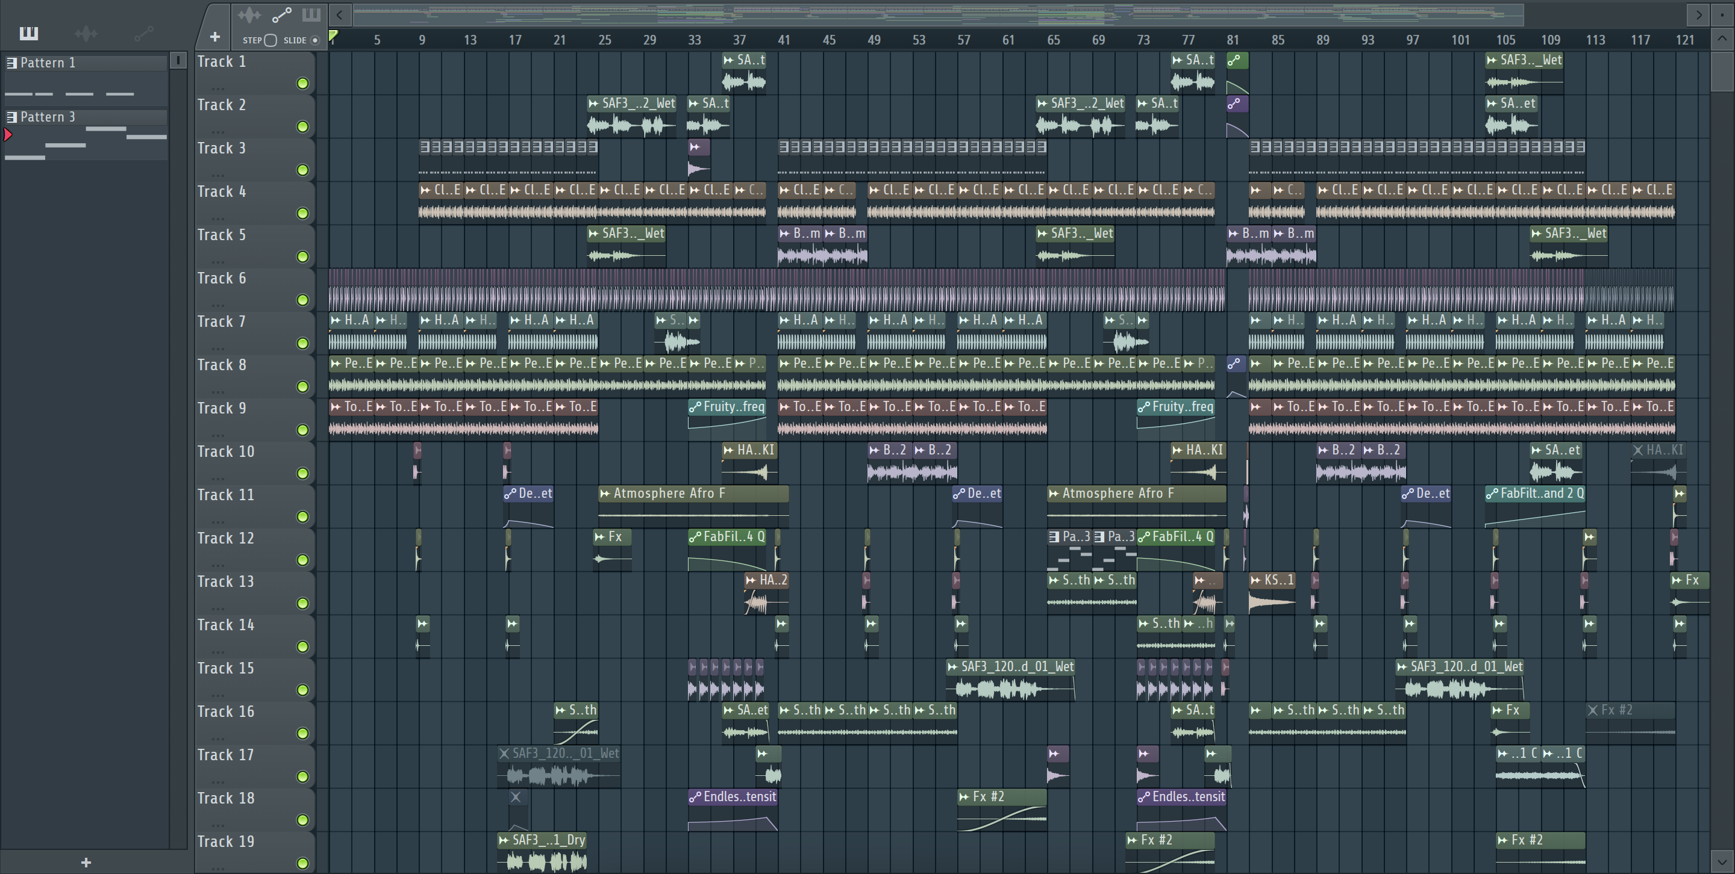Open clip menu of FabFilt..and 2 Q
1735x874 pixels.
(1491, 493)
